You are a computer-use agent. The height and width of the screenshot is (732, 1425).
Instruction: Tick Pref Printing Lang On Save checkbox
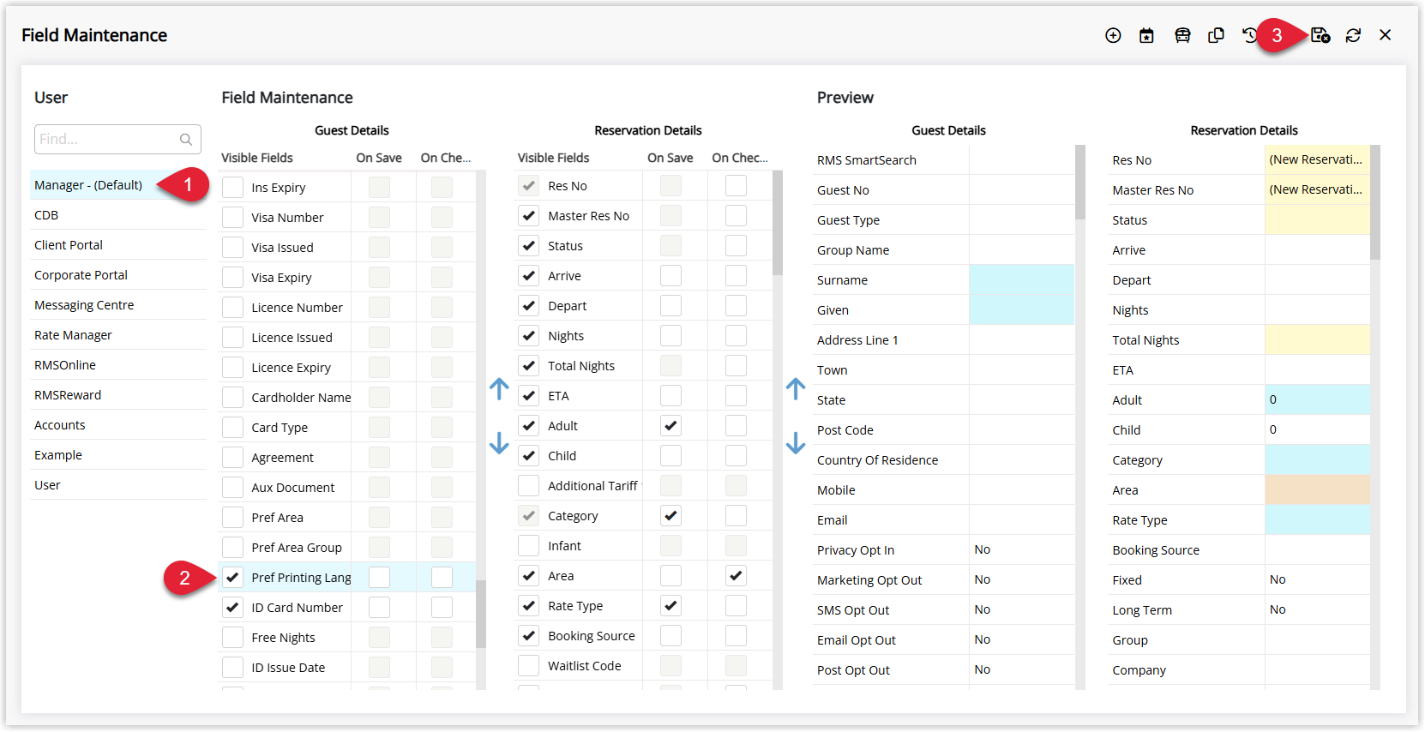pyautogui.click(x=379, y=577)
